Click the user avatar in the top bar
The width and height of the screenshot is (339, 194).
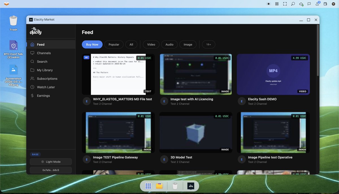pos(333,4)
